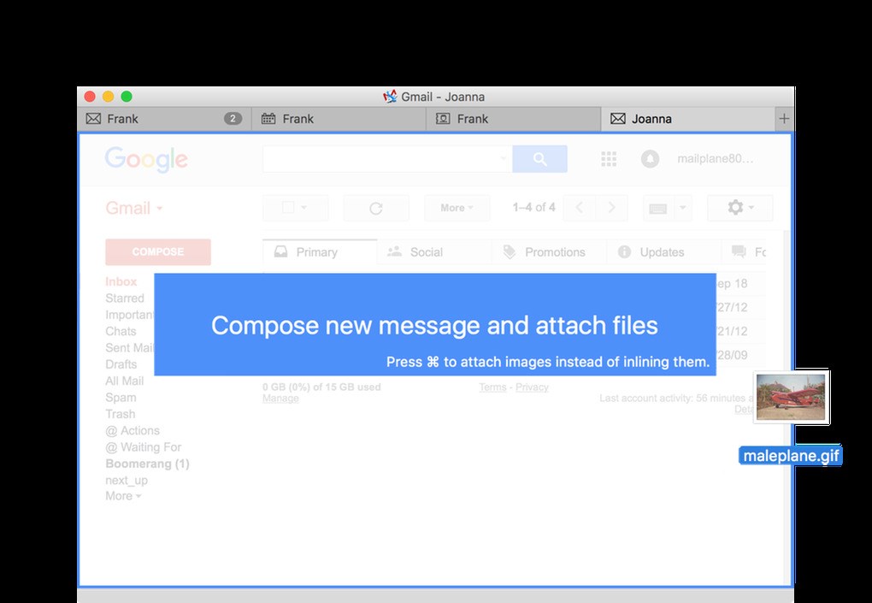
Task: Open the Starred folder
Action: tap(125, 299)
